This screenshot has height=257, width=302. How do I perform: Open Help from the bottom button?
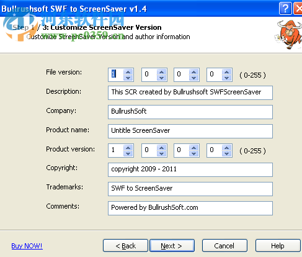(x=278, y=246)
